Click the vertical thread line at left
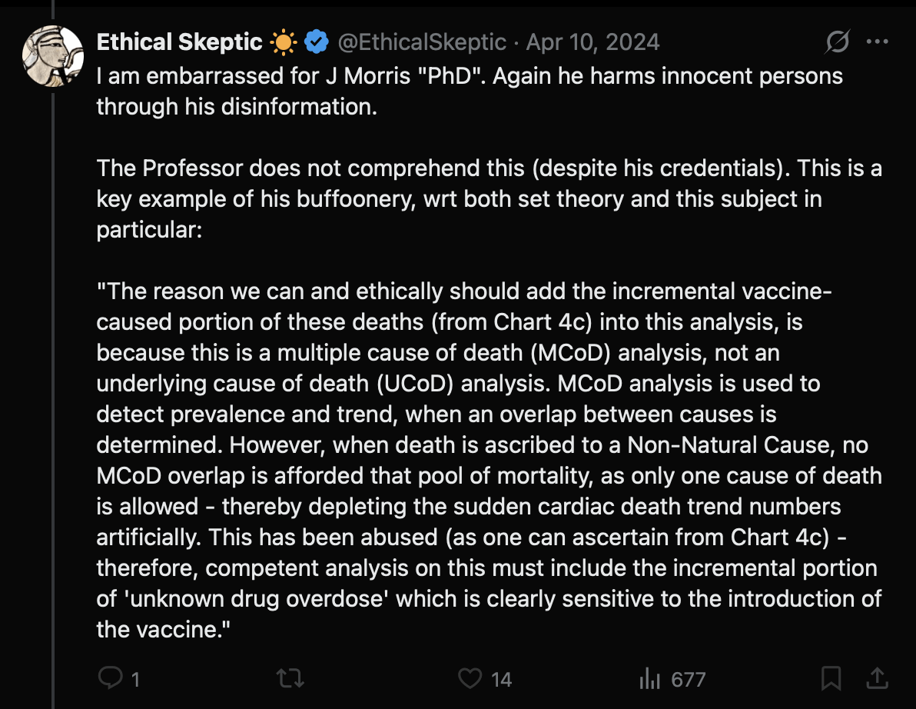Viewport: 916px width, 709px height. [x=52, y=384]
